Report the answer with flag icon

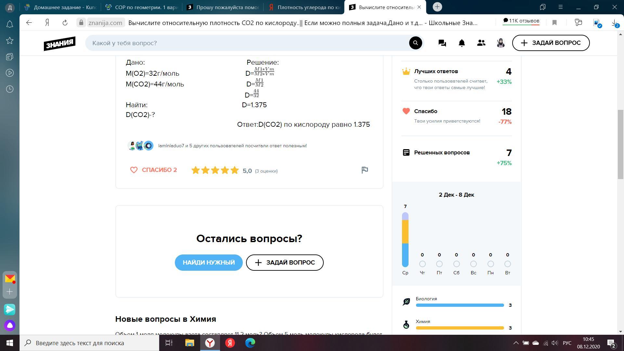click(x=365, y=170)
